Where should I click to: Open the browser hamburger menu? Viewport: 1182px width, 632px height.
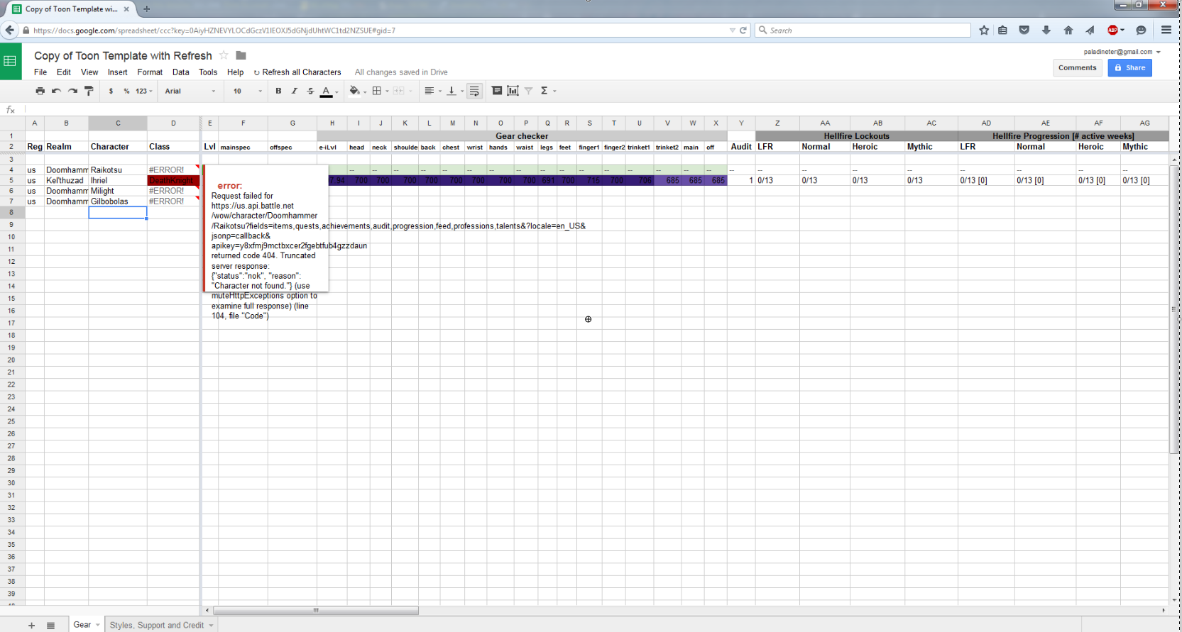(x=1166, y=31)
